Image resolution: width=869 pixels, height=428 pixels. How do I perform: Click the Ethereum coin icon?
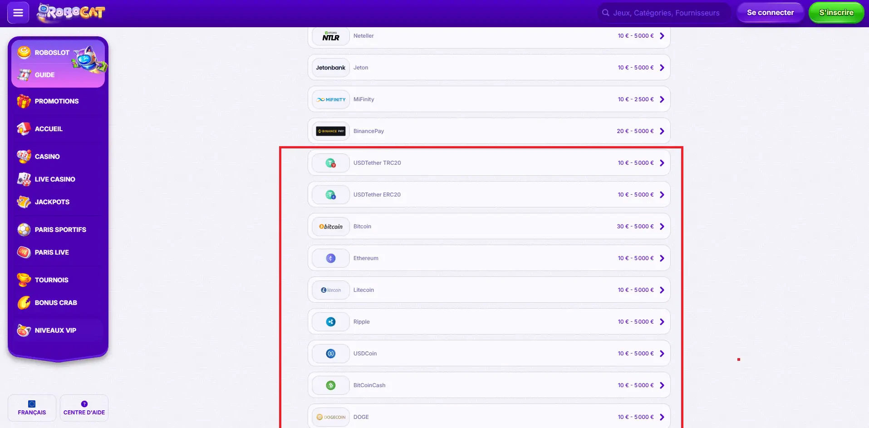point(331,258)
